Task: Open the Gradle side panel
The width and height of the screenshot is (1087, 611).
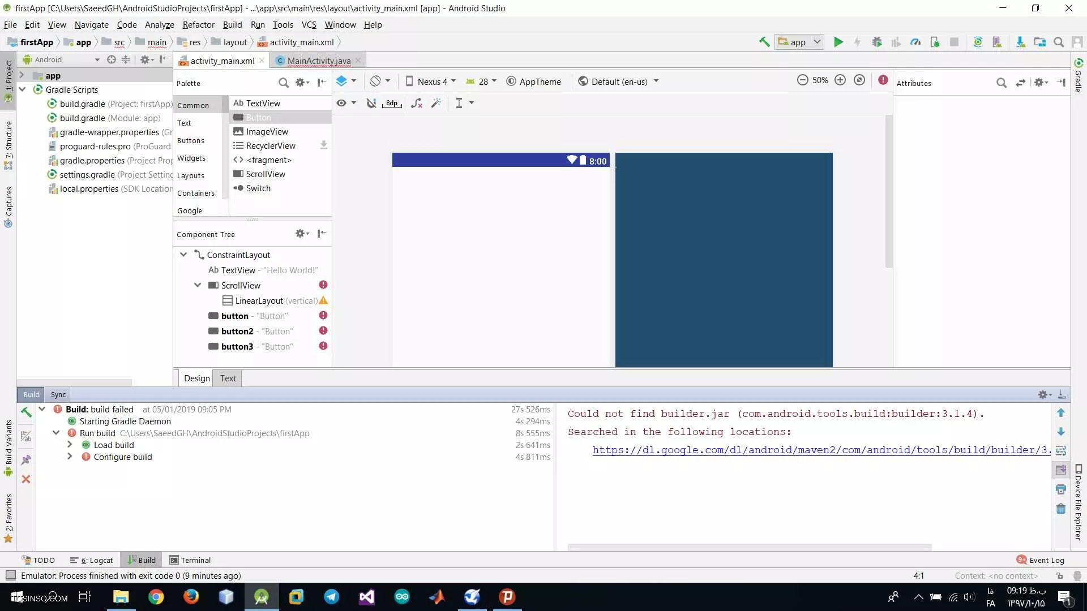Action: click(x=1079, y=75)
